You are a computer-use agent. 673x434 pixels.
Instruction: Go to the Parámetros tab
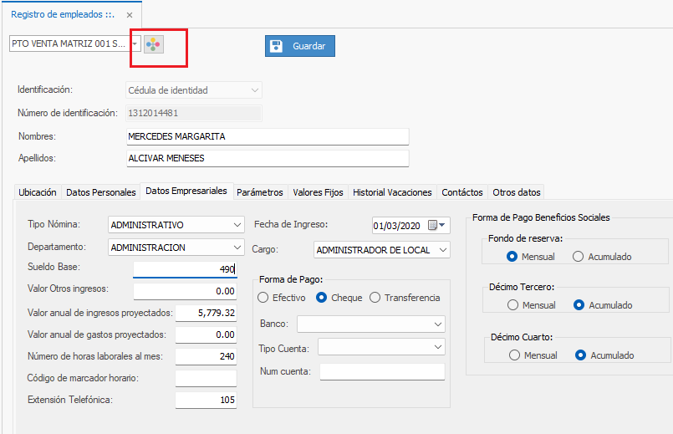260,192
